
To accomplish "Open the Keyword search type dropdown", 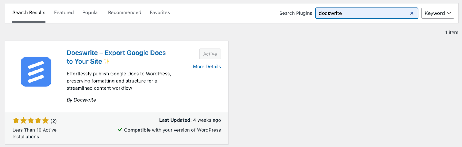I will click(438, 13).
